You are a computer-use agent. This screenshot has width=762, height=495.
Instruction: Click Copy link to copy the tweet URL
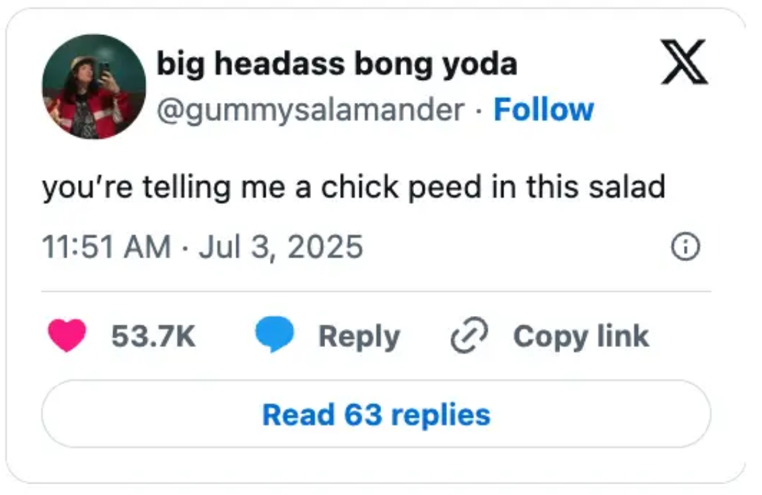coord(580,336)
